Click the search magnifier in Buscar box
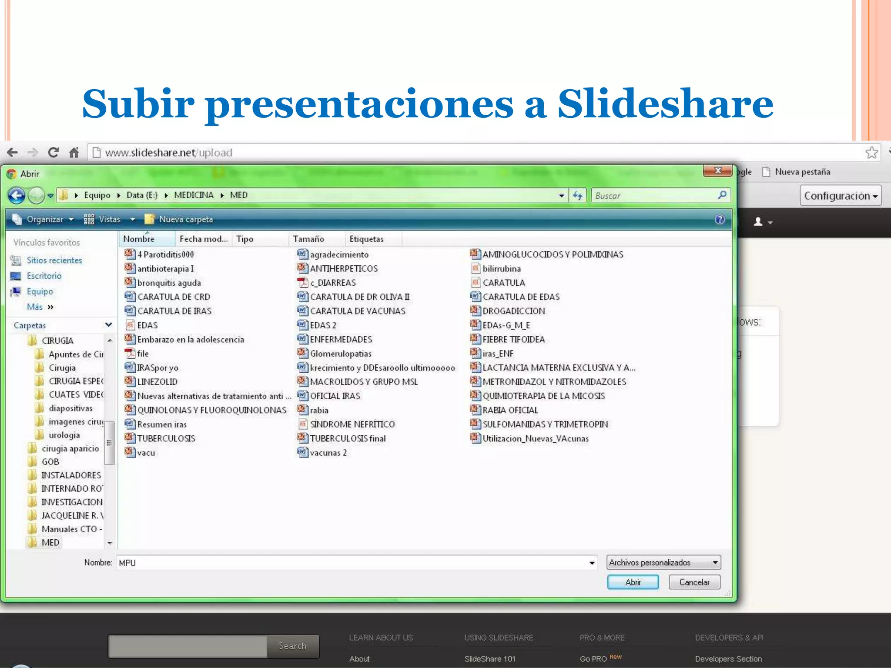The height and width of the screenshot is (668, 891). [722, 195]
